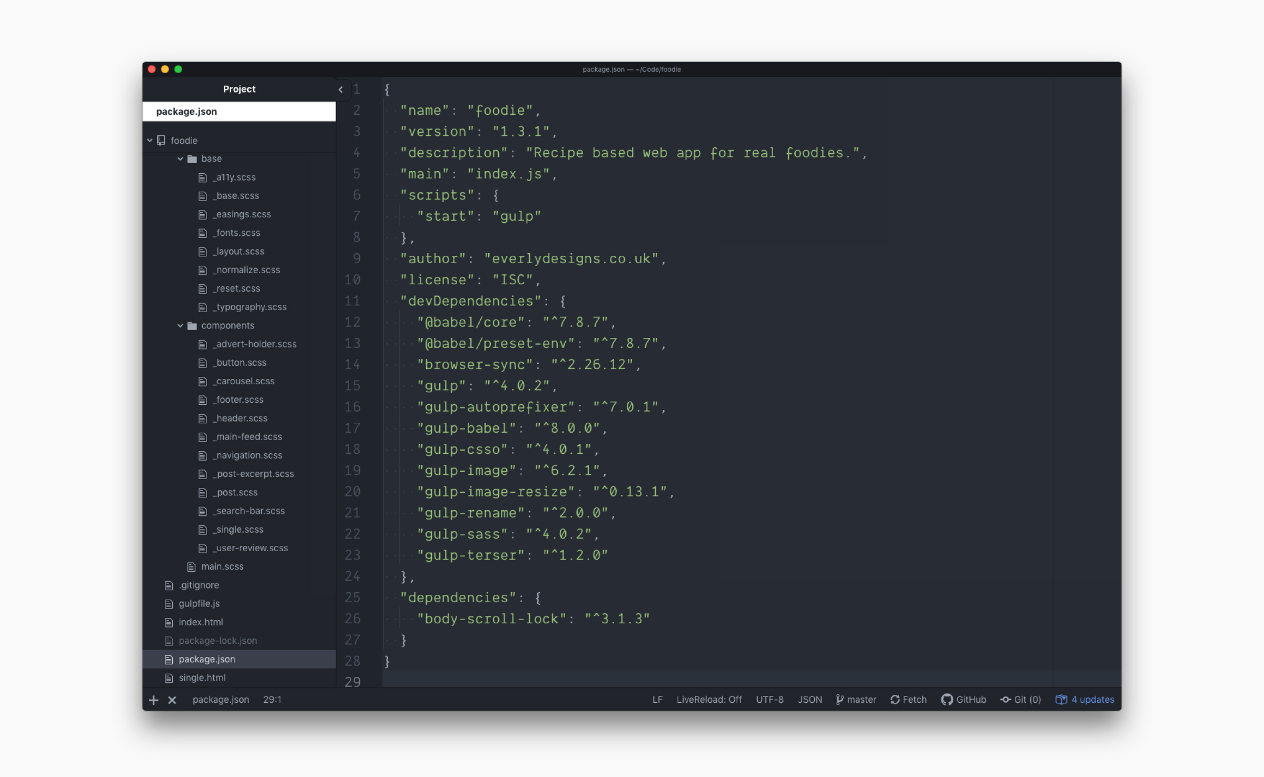The image size is (1264, 777).
Task: Open gulpfile.js in the tree
Action: click(x=199, y=603)
